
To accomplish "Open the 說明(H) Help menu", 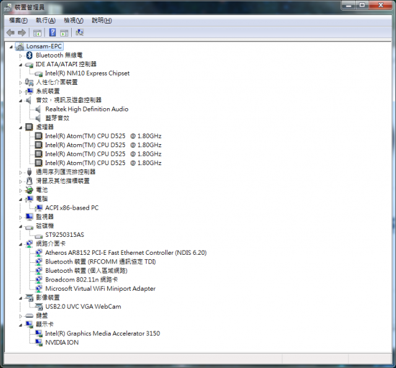I will tap(101, 20).
